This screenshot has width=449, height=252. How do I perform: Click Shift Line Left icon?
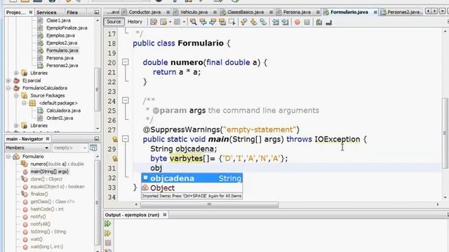[x=276, y=22]
